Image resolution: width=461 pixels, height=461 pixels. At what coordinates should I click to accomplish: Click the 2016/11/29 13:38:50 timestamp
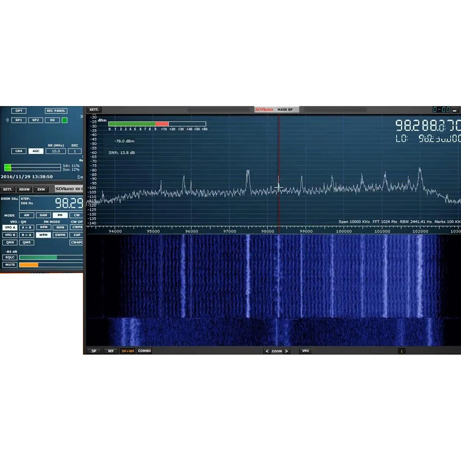pos(27,177)
